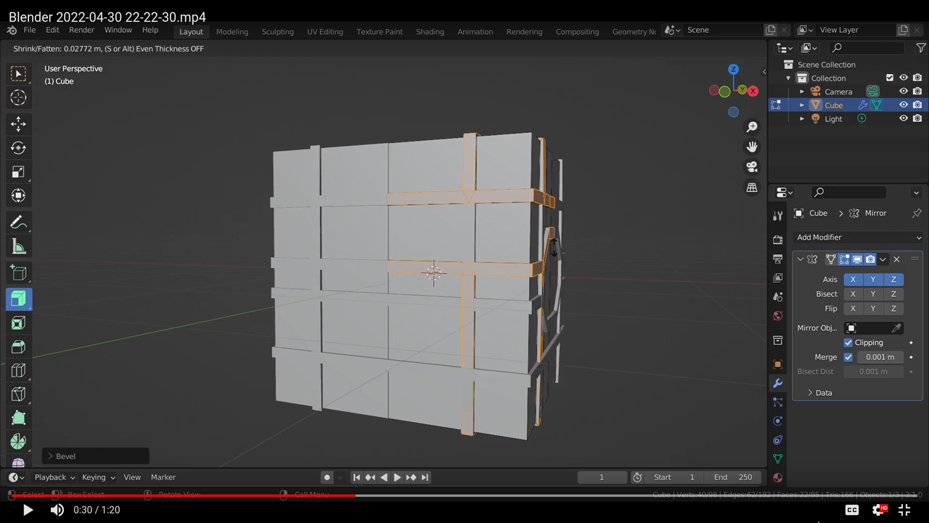This screenshot has height=523, width=929.
Task: Open the camera view toggle icon
Action: coord(752,166)
